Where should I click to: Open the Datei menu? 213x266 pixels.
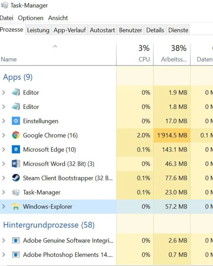click(6, 18)
